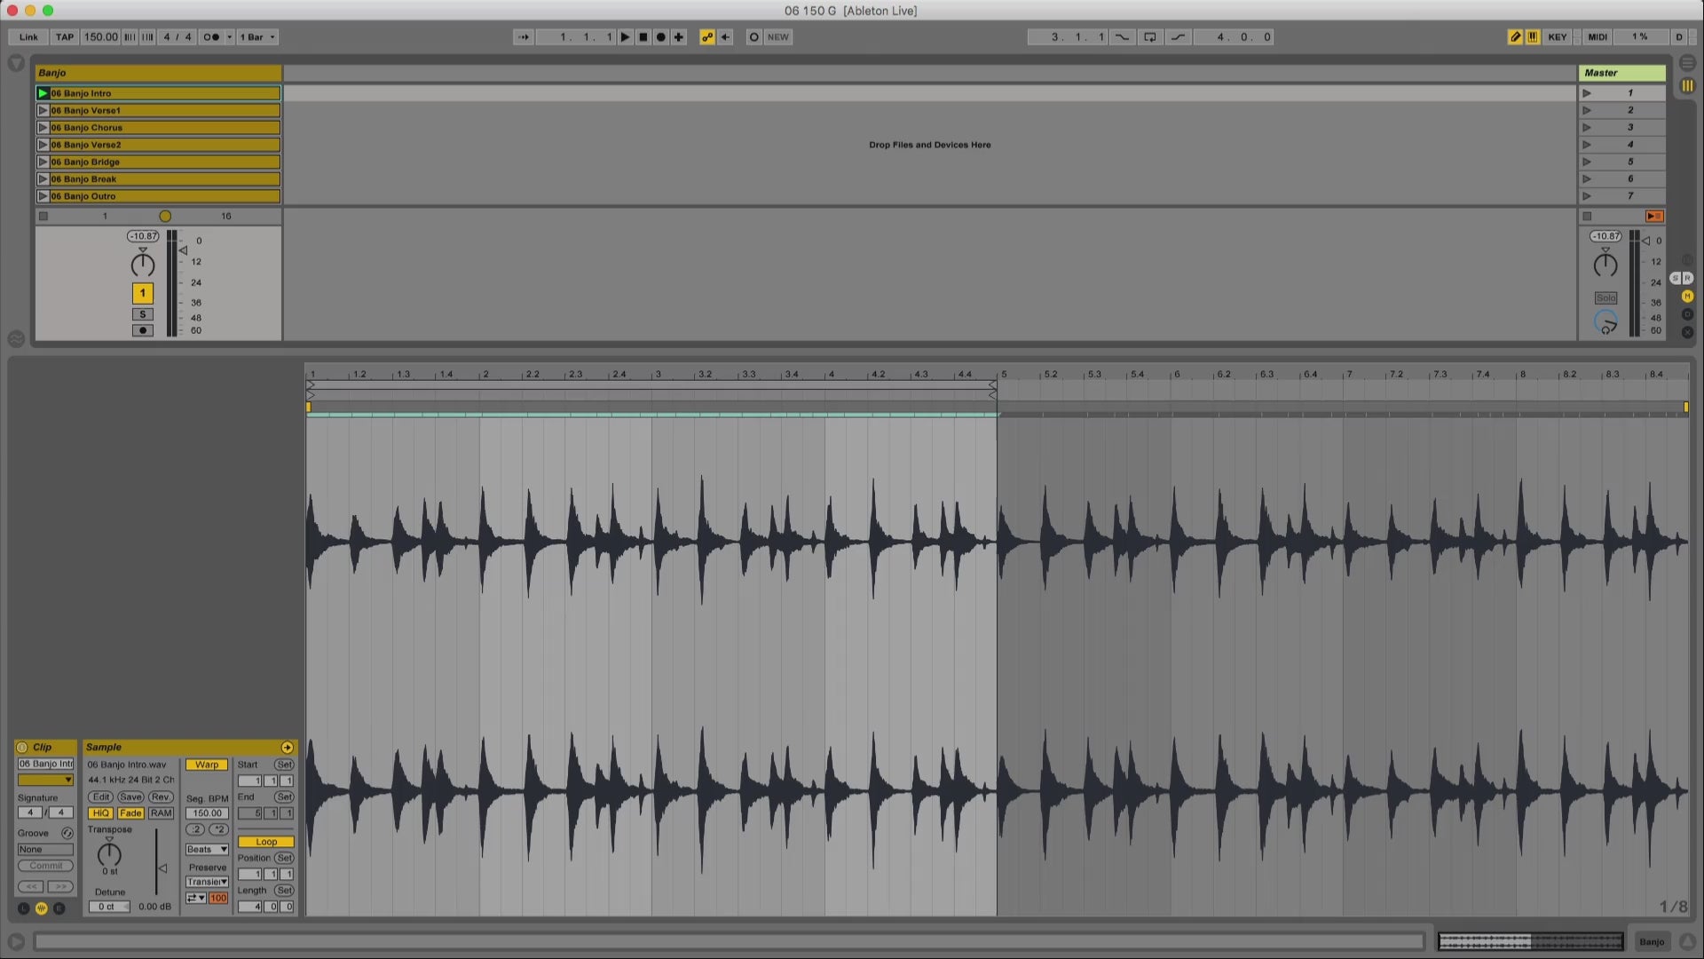Open the 1 Bar quantization menu
The height and width of the screenshot is (959, 1704).
(257, 37)
